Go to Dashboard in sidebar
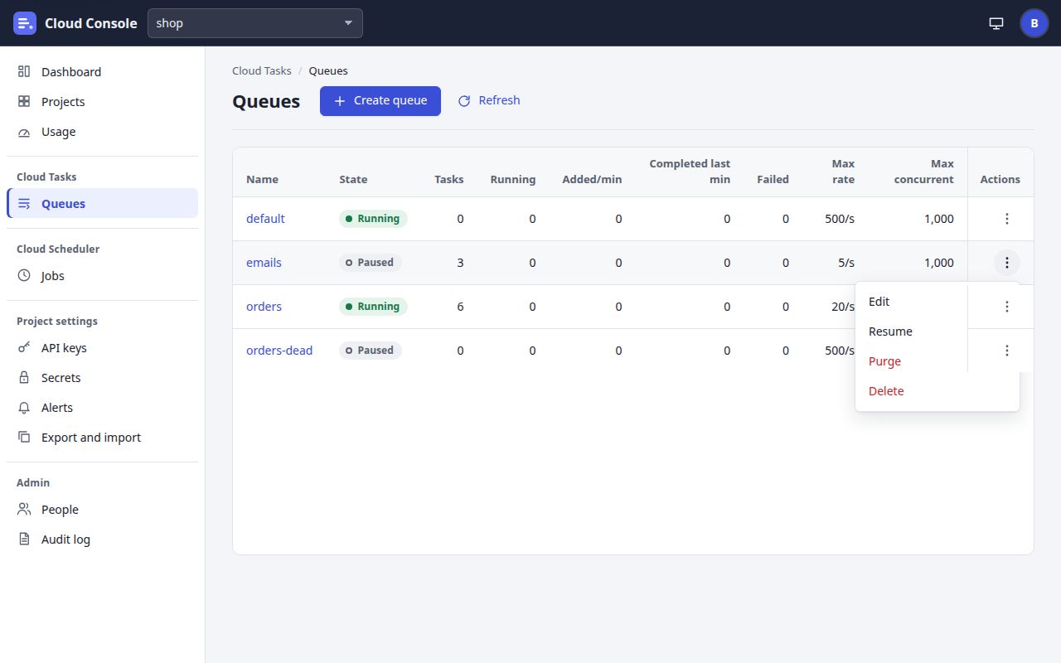The image size is (1061, 663). (102, 72)
